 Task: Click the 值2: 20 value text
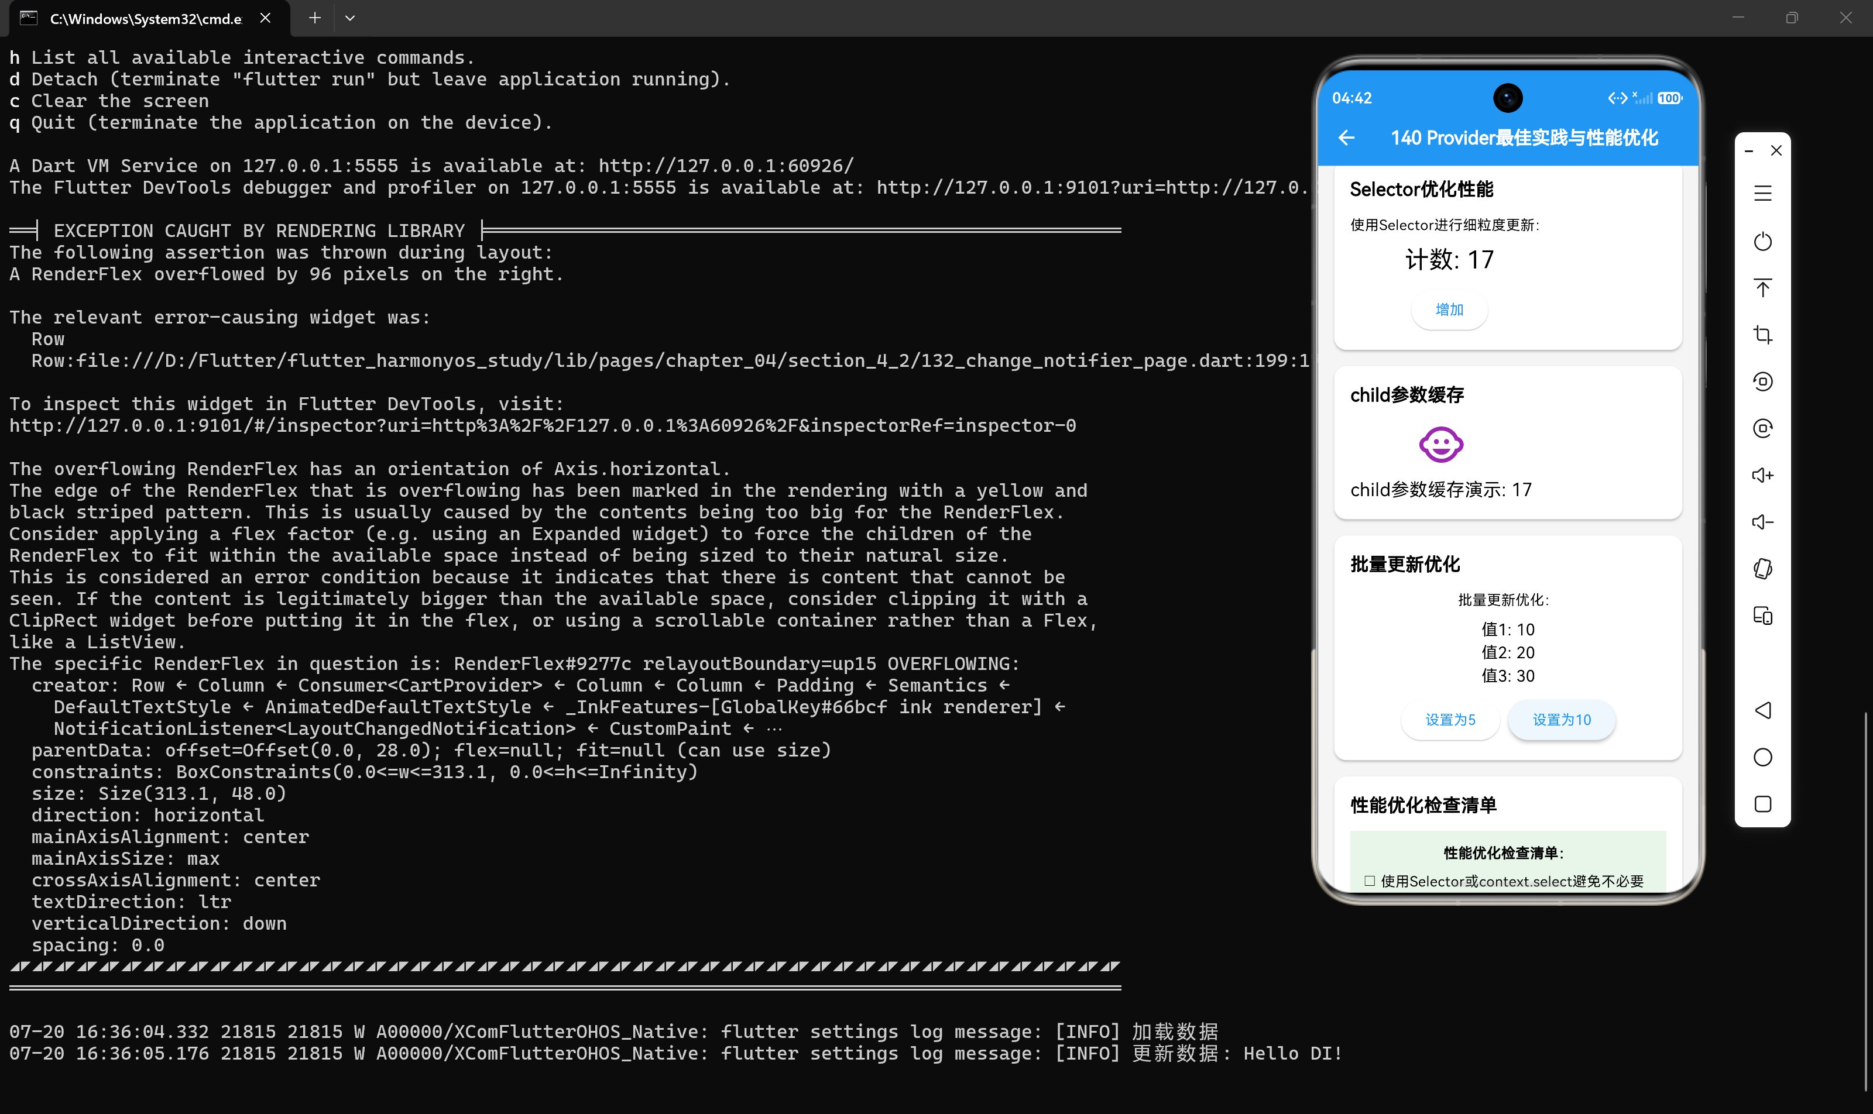pos(1507,652)
